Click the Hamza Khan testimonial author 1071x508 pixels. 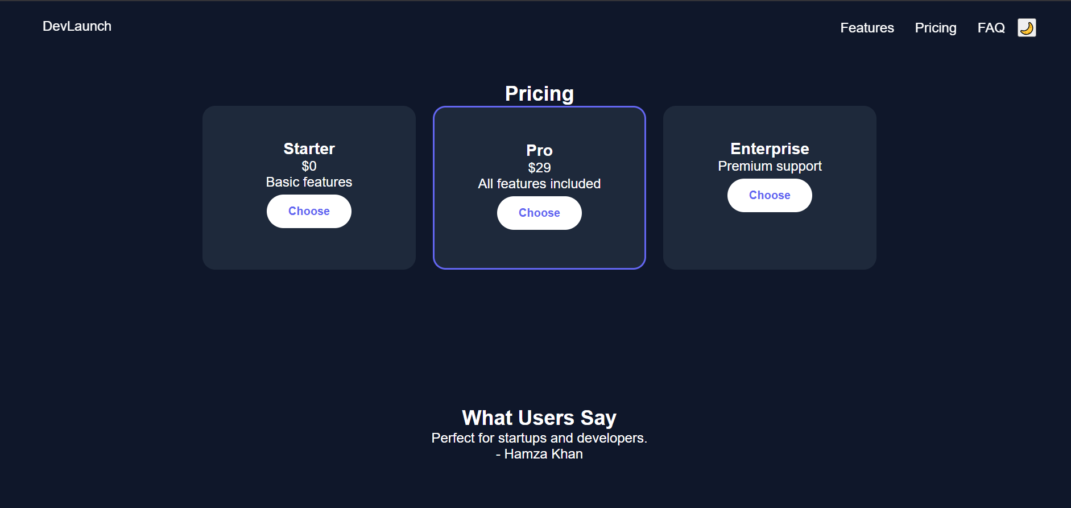click(539, 454)
